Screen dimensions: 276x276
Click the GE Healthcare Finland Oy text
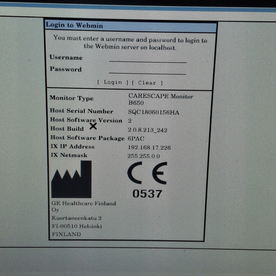[84, 207]
